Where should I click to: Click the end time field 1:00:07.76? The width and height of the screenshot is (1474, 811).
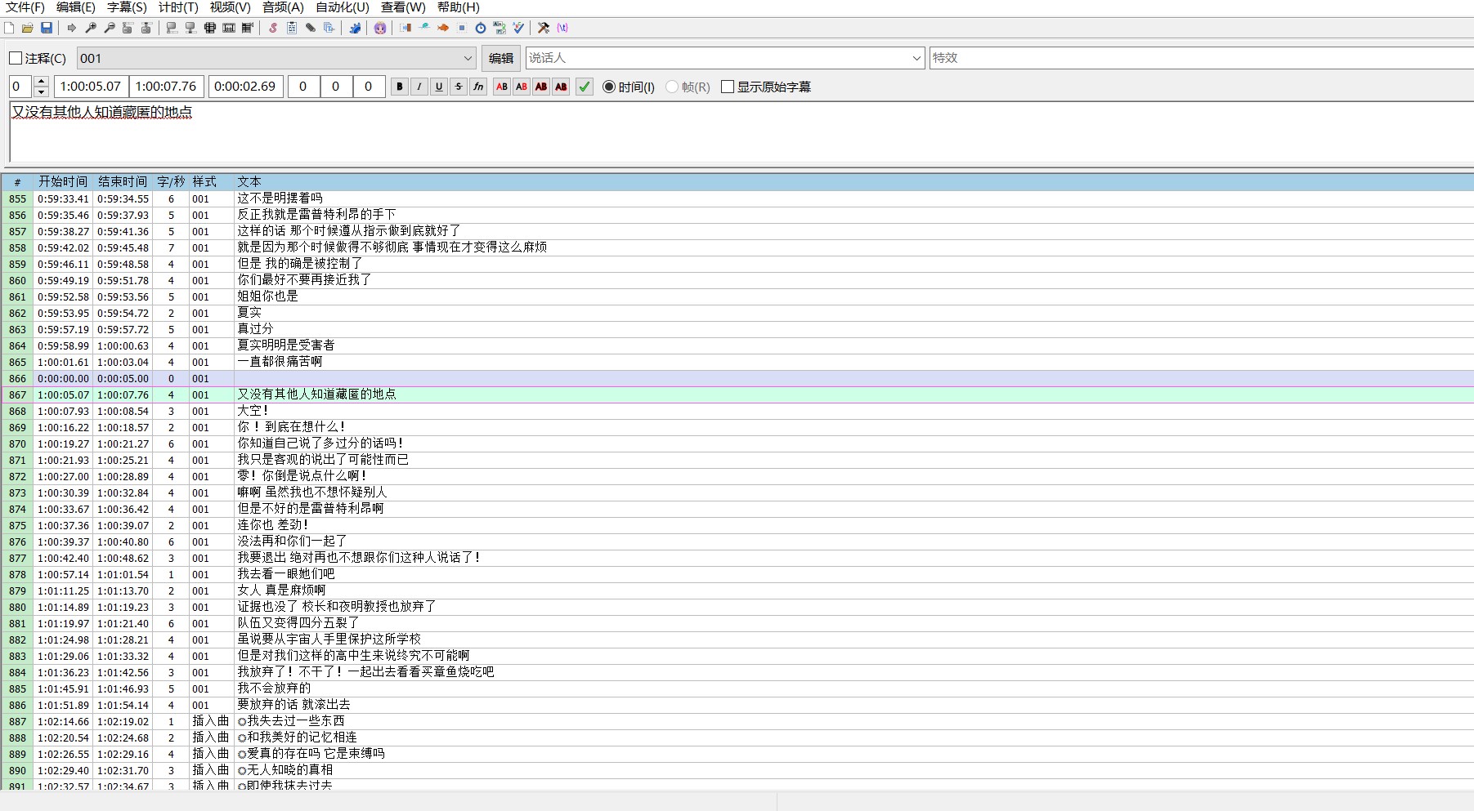pyautogui.click(x=166, y=87)
